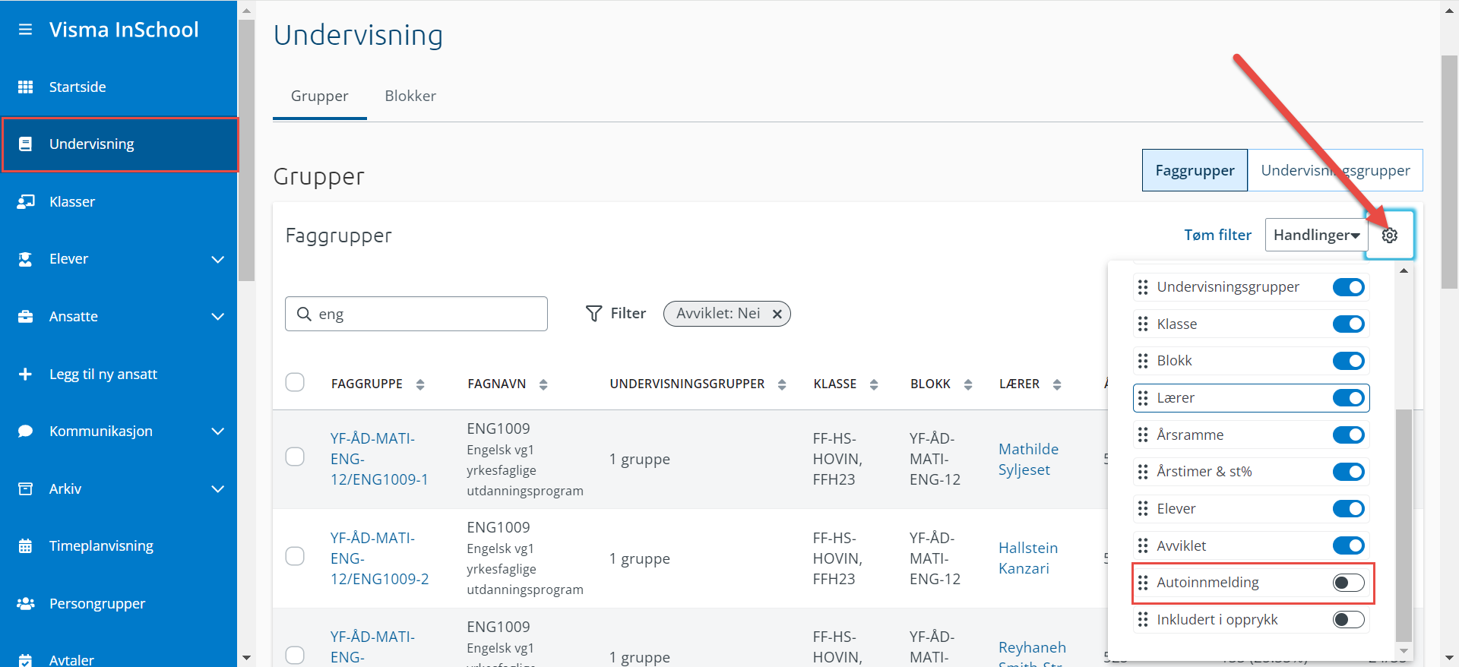Click the Startside grid icon
Viewport: 1459px width, 667px height.
pos(25,87)
